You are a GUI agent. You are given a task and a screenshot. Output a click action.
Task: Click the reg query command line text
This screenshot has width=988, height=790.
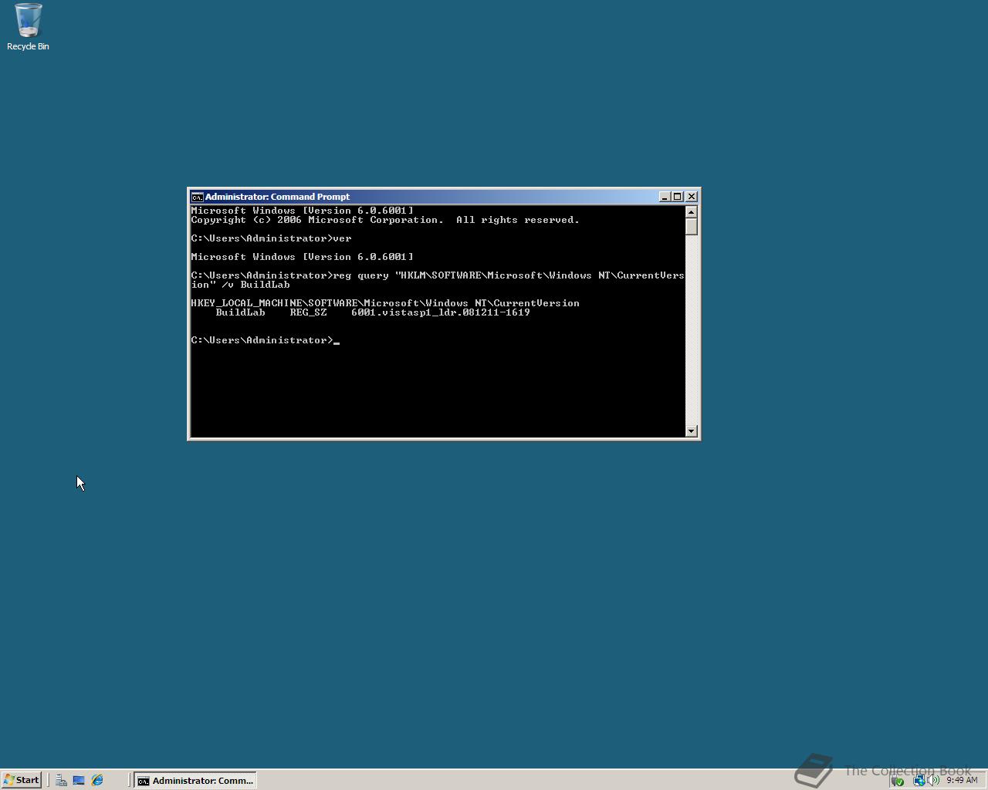[438, 280]
